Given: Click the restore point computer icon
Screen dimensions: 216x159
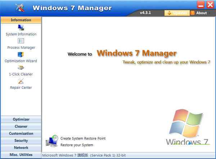Looking at the screenshot, I should coord(52,141).
